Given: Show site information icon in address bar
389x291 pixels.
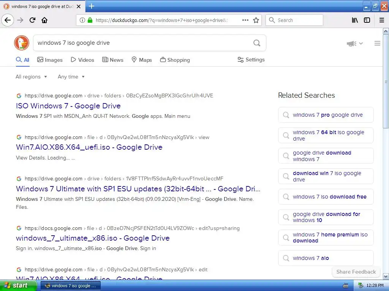Looking at the screenshot, I should (x=82, y=20).
